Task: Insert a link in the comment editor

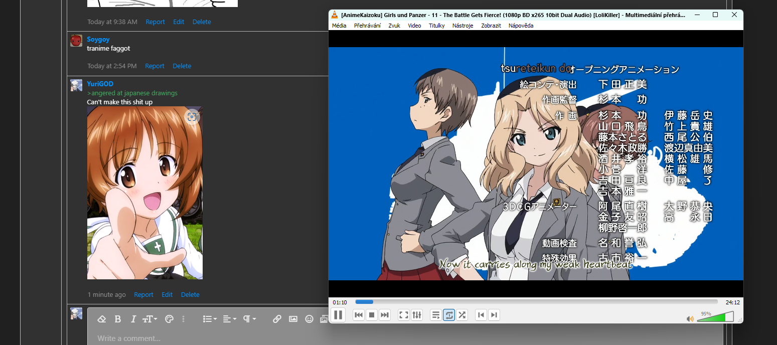Action: 277,319
